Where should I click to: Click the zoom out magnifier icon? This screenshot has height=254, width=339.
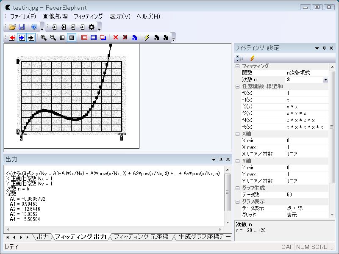pos(53,38)
